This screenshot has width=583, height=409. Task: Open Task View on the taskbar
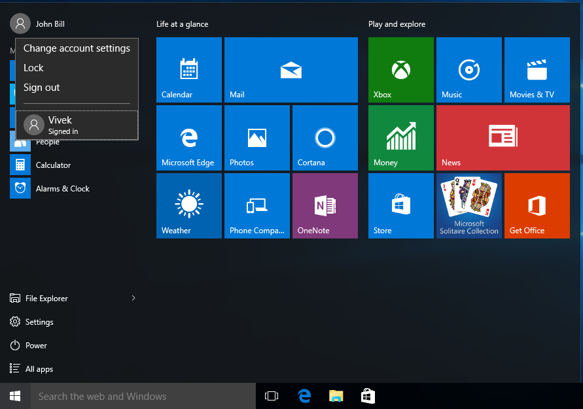pos(272,396)
